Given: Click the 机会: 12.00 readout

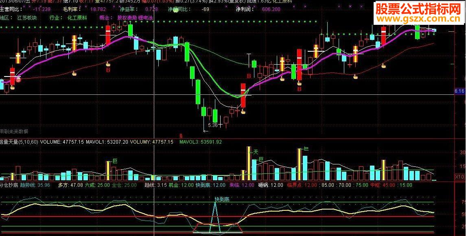Looking at the screenshot, I should tap(181, 185).
